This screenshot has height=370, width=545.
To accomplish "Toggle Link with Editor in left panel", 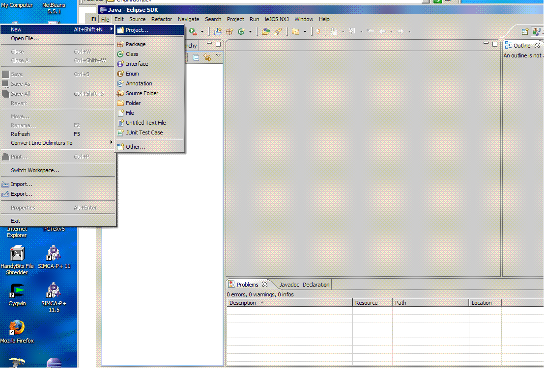I will tap(207, 57).
